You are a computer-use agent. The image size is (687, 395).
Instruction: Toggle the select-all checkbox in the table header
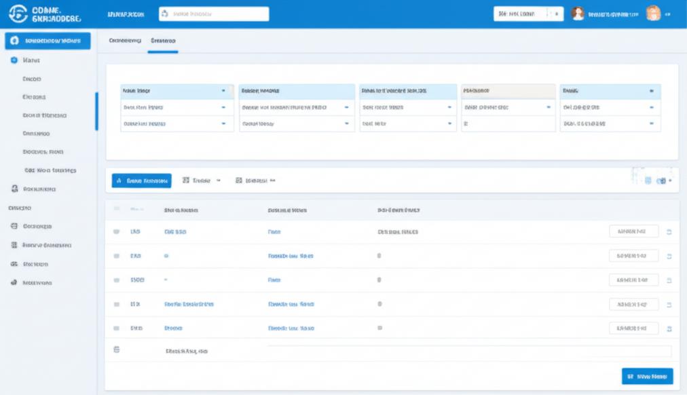point(117,210)
